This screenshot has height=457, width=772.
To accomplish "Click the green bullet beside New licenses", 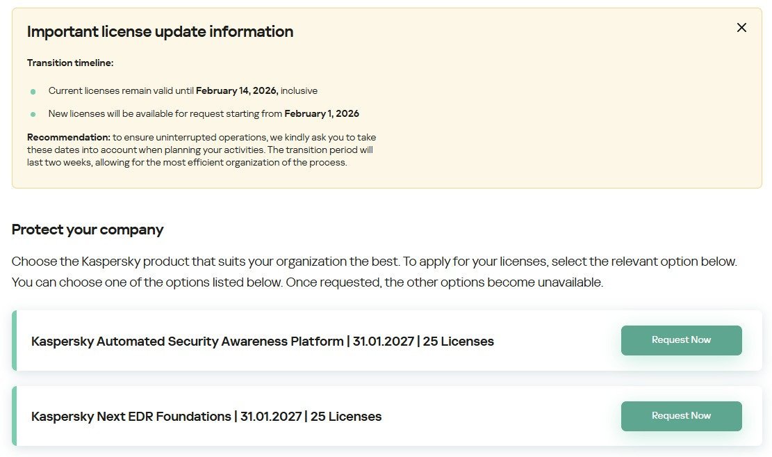I will tap(33, 114).
